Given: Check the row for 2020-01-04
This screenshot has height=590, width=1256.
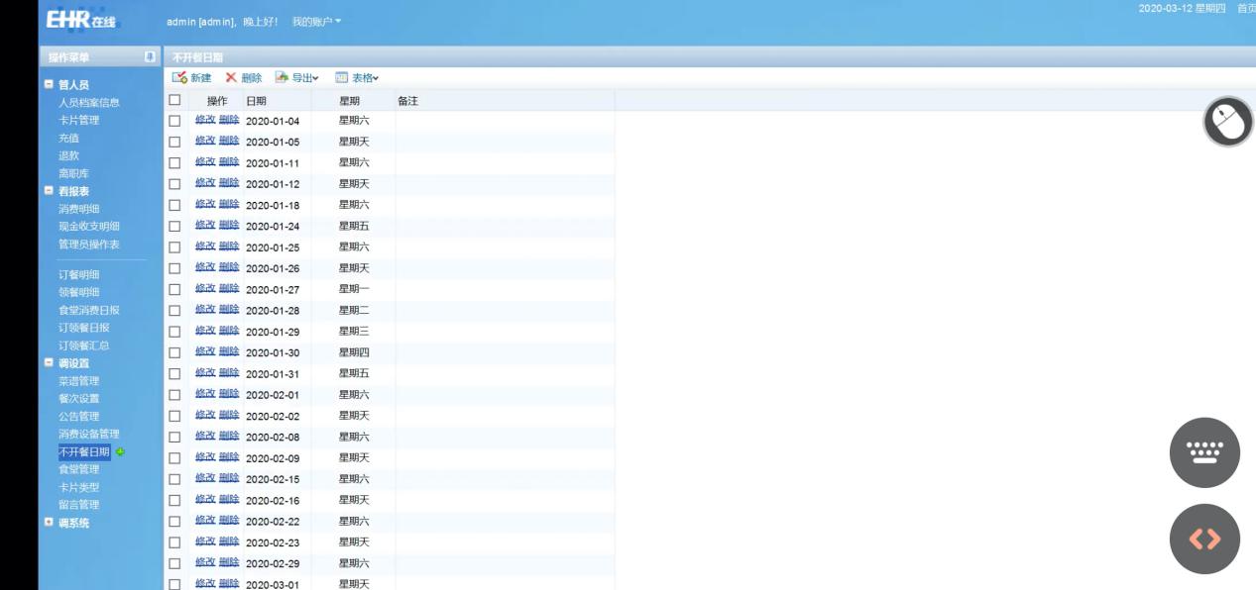Looking at the screenshot, I should click(x=174, y=121).
